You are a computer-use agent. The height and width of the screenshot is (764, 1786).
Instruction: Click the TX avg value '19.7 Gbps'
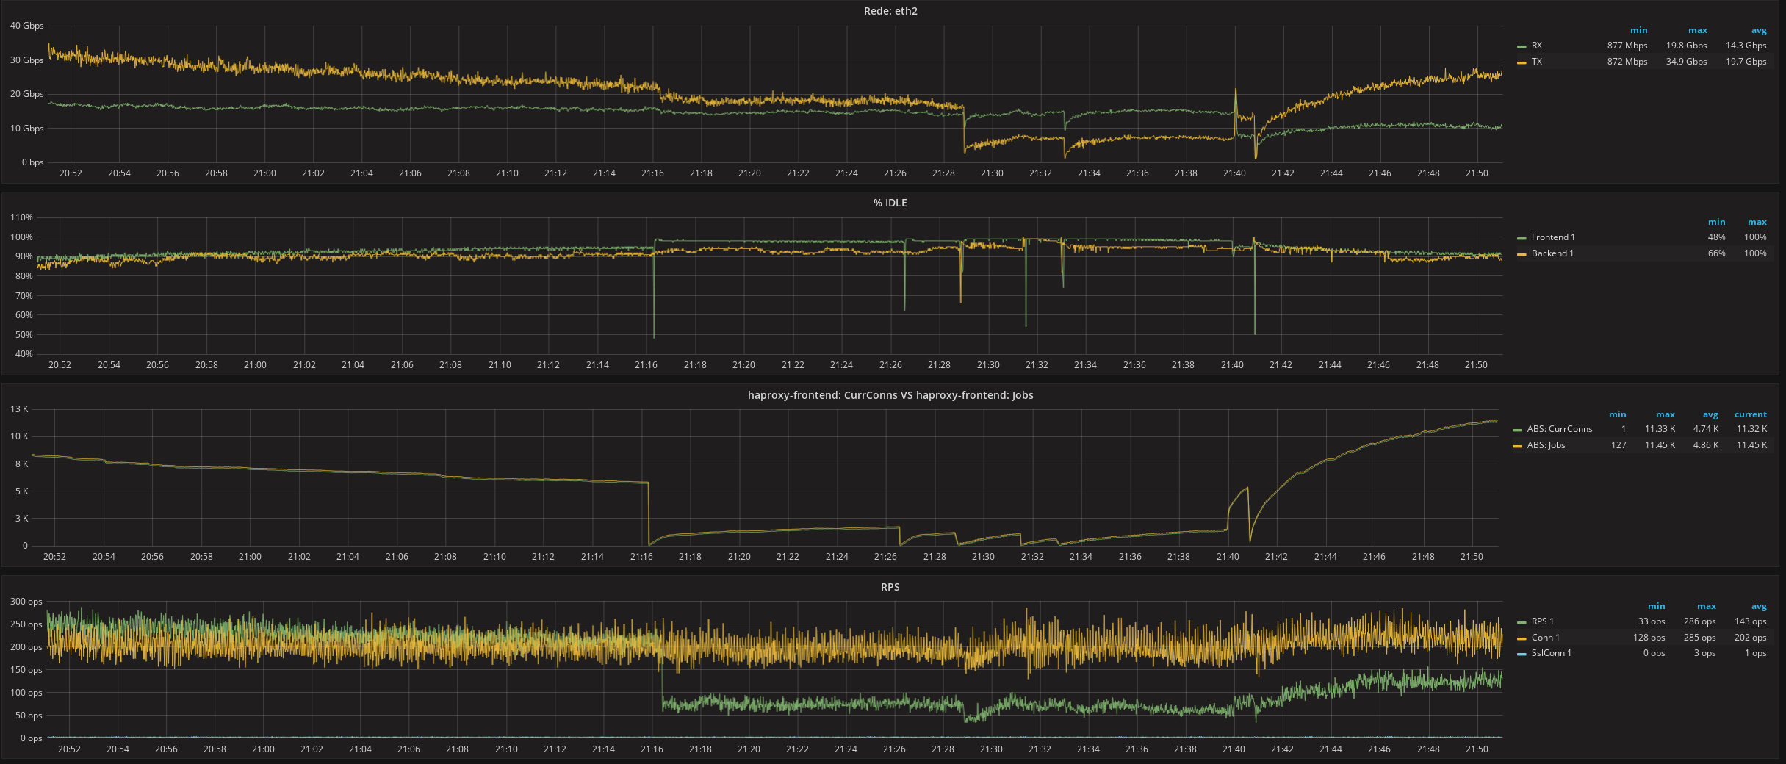1746,62
